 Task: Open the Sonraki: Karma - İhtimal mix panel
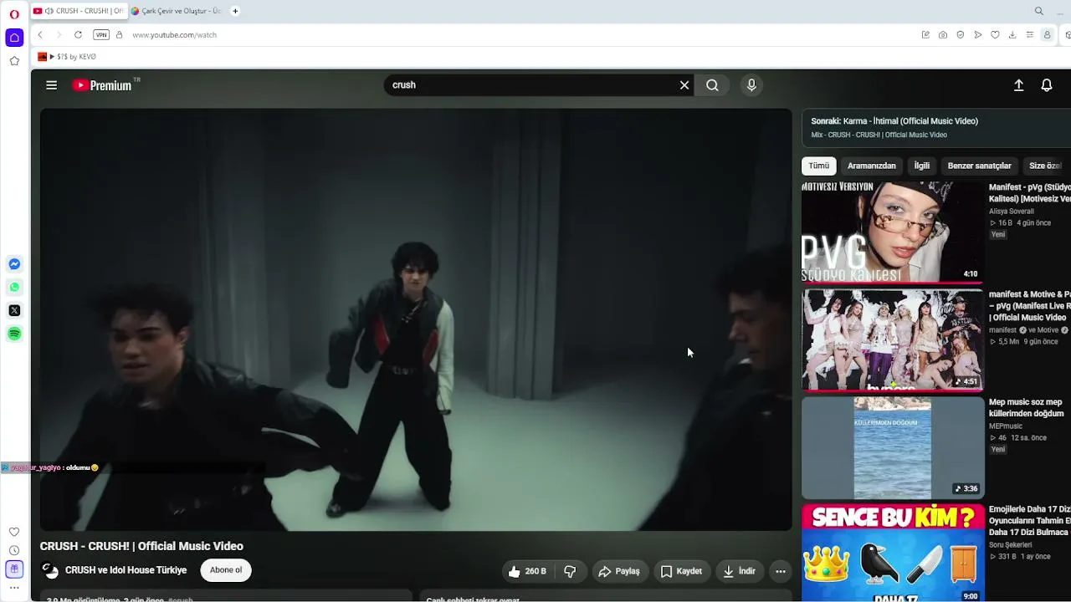(x=936, y=127)
